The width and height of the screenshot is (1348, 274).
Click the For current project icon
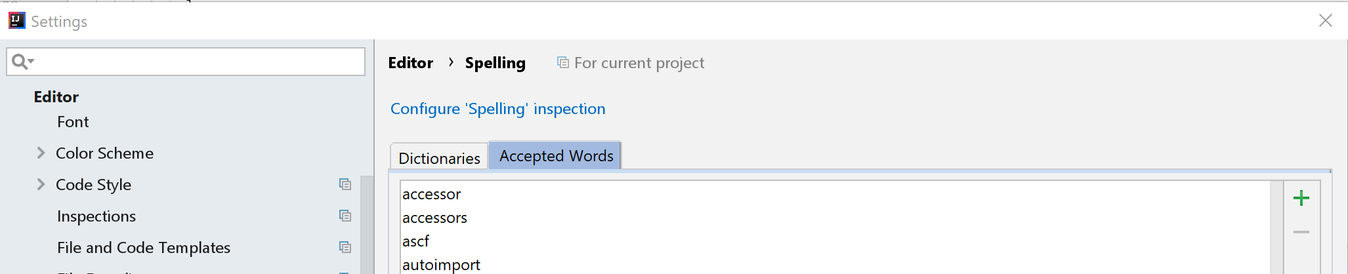point(562,62)
